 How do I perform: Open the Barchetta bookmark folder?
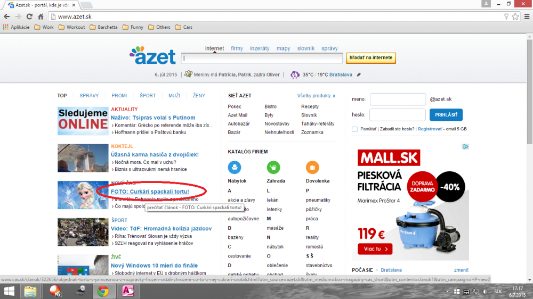[x=104, y=27]
